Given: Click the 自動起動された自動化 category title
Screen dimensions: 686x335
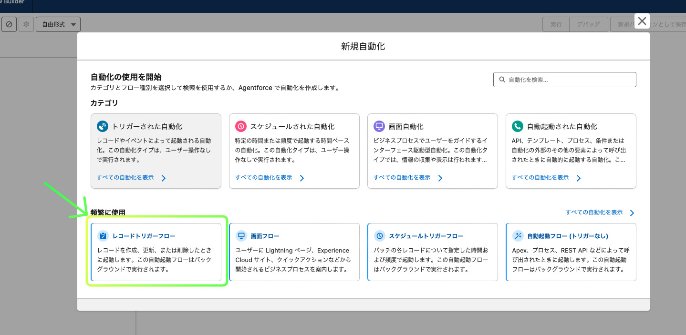Looking at the screenshot, I should pyautogui.click(x=562, y=127).
